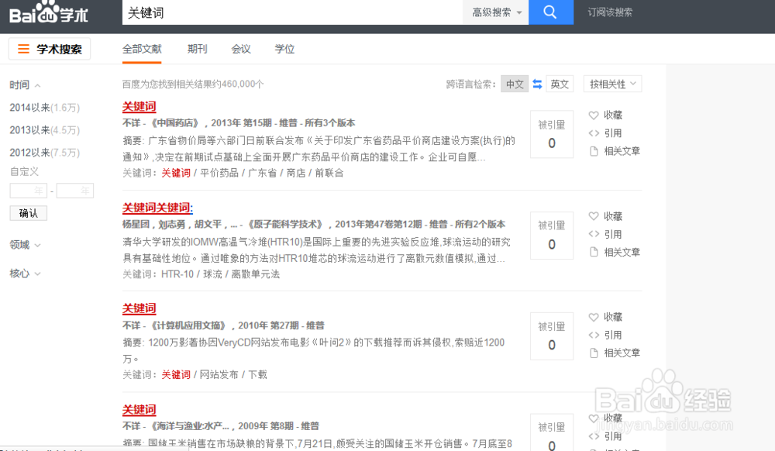Click 被引量 box of 原子能科学技术 result
775x451 pixels.
click(x=552, y=236)
